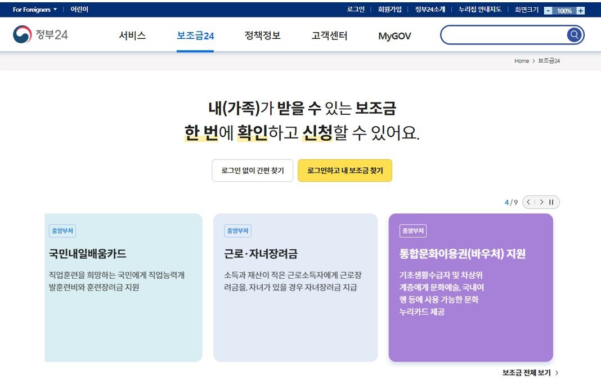The width and height of the screenshot is (601, 389).
Task: Advance to the next banner slide
Action: click(541, 202)
